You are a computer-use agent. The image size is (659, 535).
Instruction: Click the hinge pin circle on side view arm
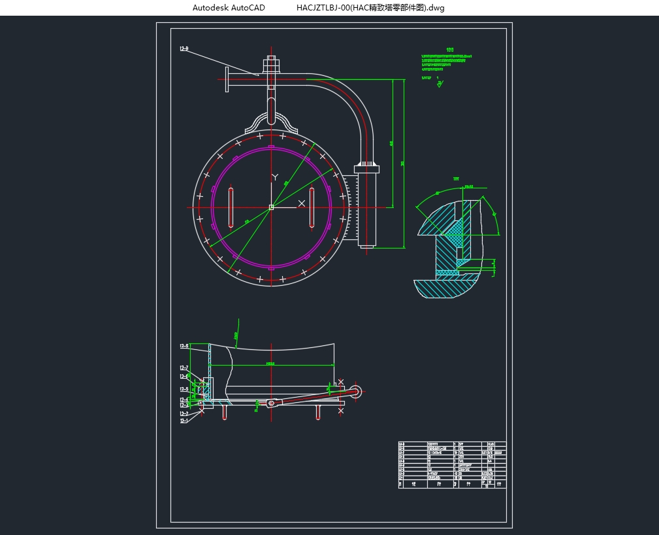pyautogui.click(x=357, y=392)
